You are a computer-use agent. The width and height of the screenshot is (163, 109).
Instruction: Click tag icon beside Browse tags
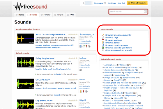pos(103,37)
